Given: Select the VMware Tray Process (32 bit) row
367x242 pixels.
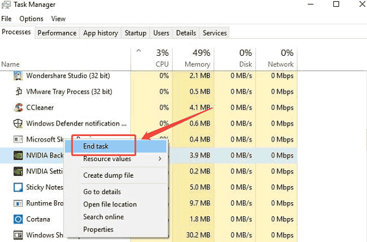Looking at the screenshot, I should click(149, 91).
